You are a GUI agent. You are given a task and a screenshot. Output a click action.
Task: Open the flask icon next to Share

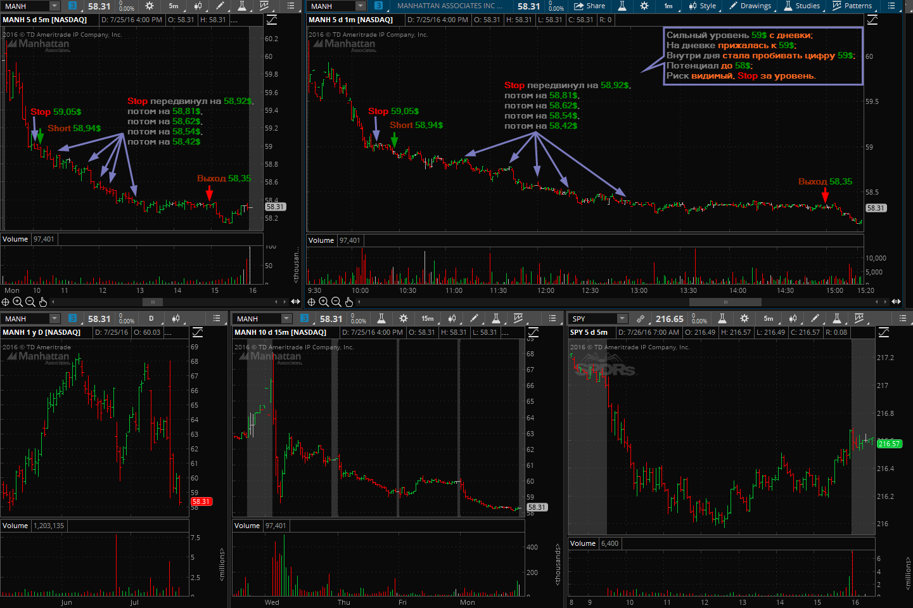click(622, 6)
